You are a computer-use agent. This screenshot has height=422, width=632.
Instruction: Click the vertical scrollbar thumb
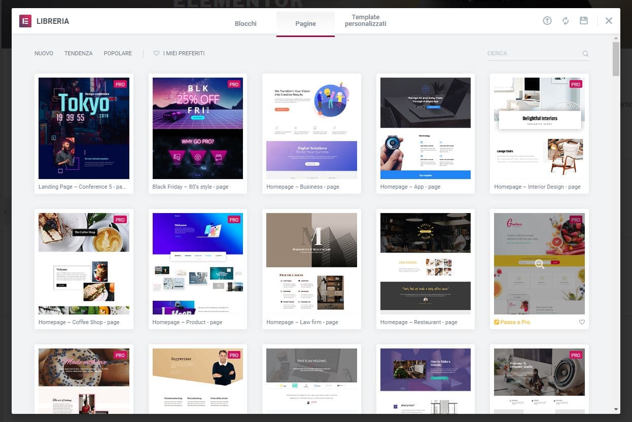616,59
